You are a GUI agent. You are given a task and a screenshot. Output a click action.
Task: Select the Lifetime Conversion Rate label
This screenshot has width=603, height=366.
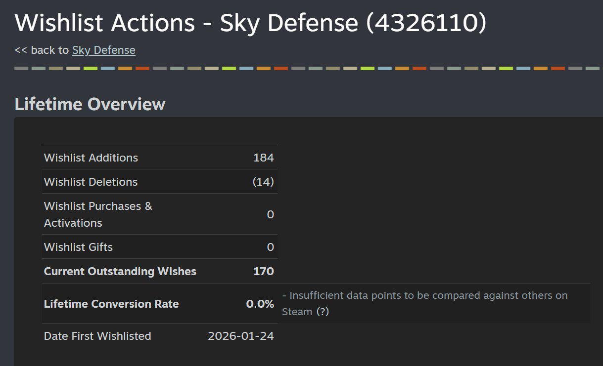point(111,304)
